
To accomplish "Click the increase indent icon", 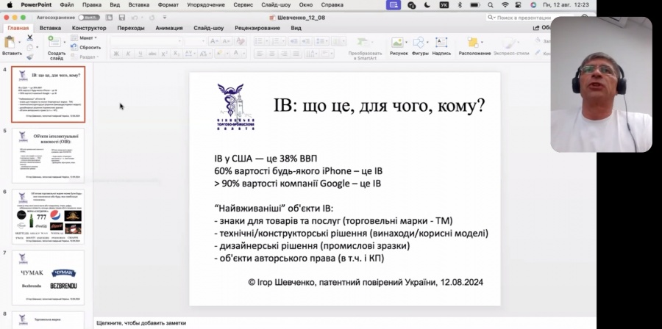I will click(x=306, y=41).
